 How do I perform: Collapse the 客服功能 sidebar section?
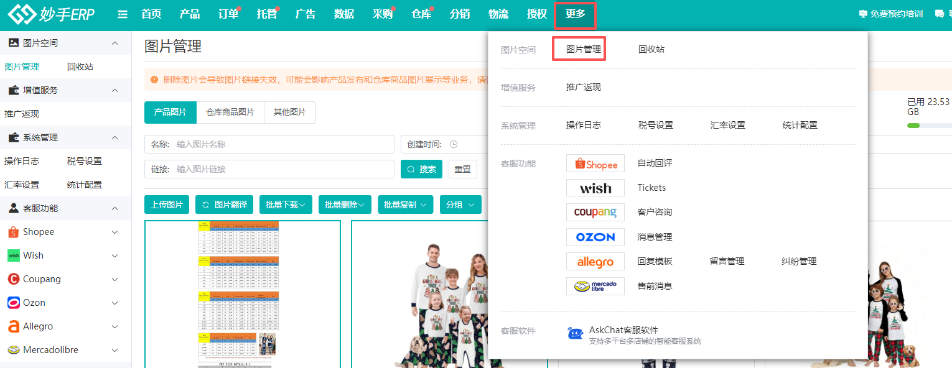point(114,208)
